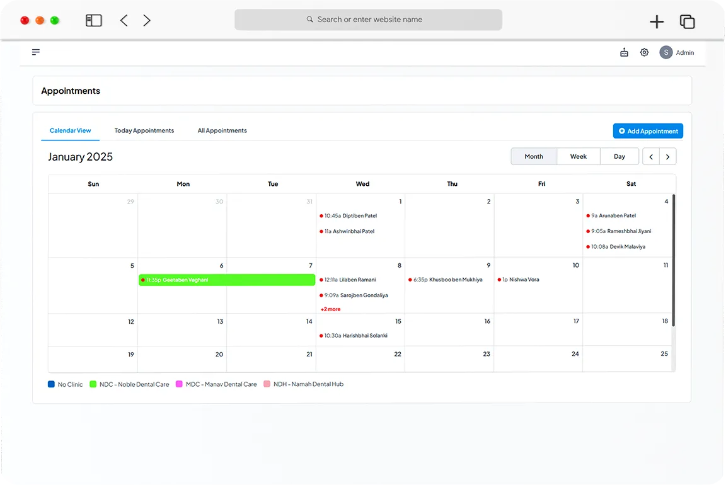Image resolution: width=726 pixels, height=485 pixels.
Task: Open 1p Nishwa Vora appointment
Action: pos(519,280)
